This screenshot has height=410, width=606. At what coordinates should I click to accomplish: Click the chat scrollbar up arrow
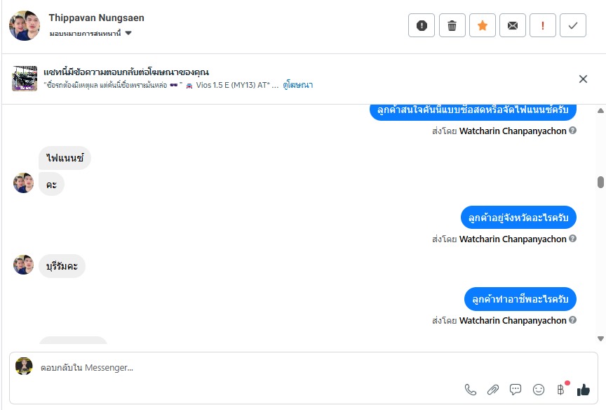[x=600, y=111]
